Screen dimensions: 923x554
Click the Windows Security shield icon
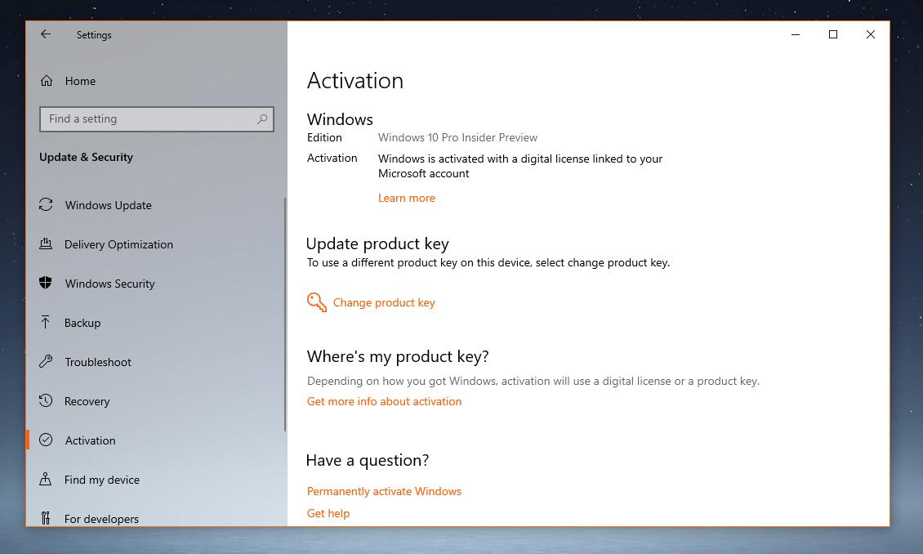[x=45, y=284]
